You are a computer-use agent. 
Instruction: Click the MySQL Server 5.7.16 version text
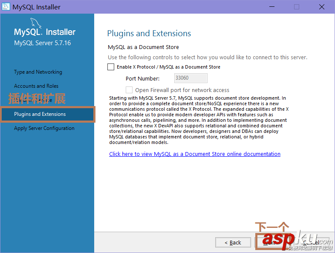pyautogui.click(x=42, y=43)
